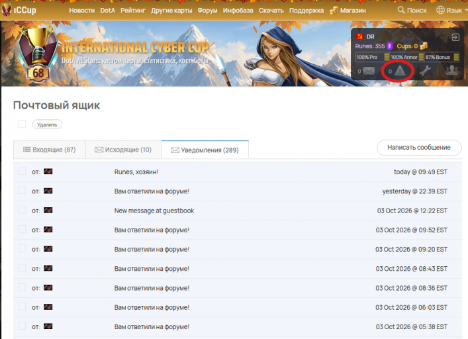Expand the Язык language dropdown
This screenshot has width=468, height=339.
[451, 10]
